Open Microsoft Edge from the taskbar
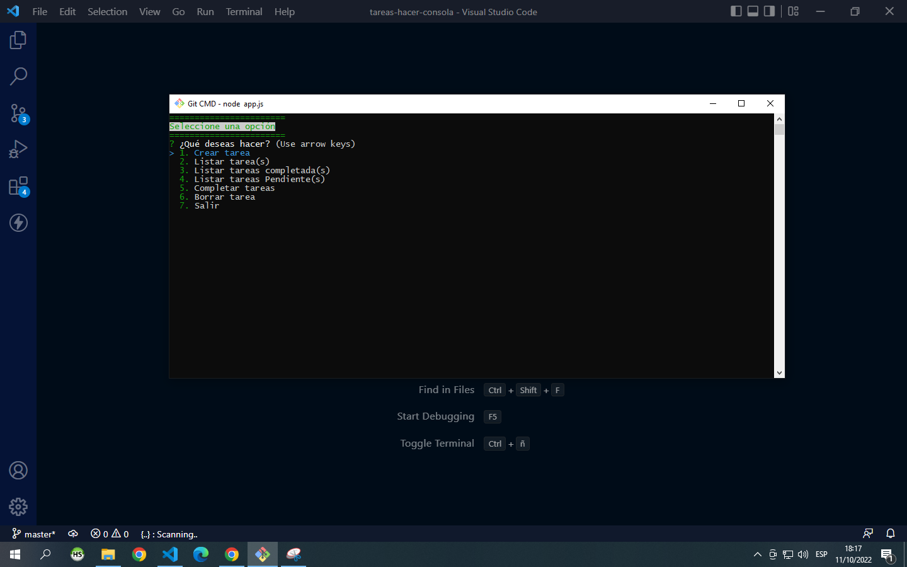This screenshot has height=567, width=907. (x=201, y=554)
